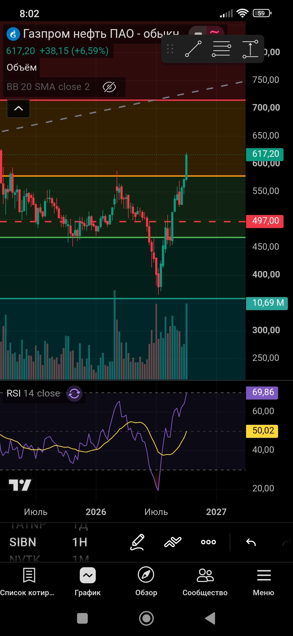Change the 1H timeframe selector
Image resolution: width=293 pixels, height=636 pixels.
pyautogui.click(x=80, y=542)
